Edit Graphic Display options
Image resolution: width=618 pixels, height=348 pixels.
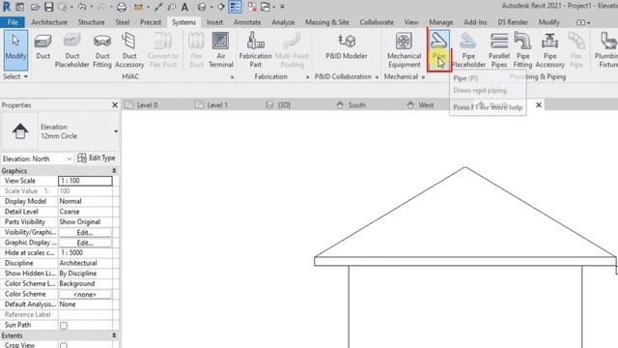(x=85, y=243)
